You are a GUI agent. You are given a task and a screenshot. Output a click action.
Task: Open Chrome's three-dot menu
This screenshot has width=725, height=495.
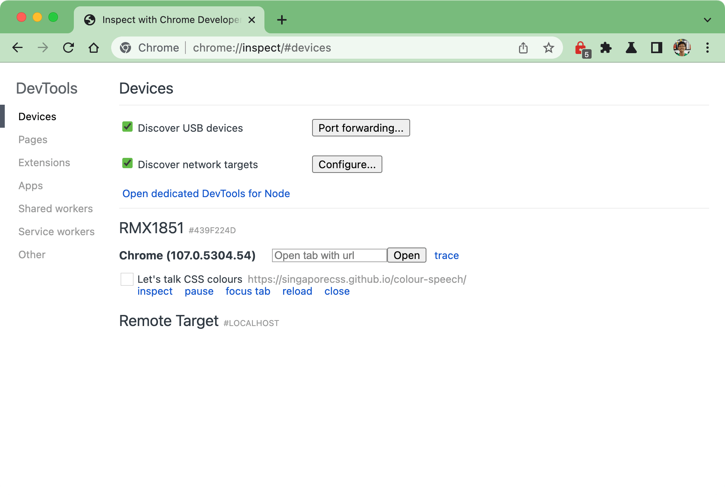[x=708, y=48]
